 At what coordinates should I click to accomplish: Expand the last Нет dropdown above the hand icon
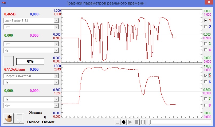(31, 105)
